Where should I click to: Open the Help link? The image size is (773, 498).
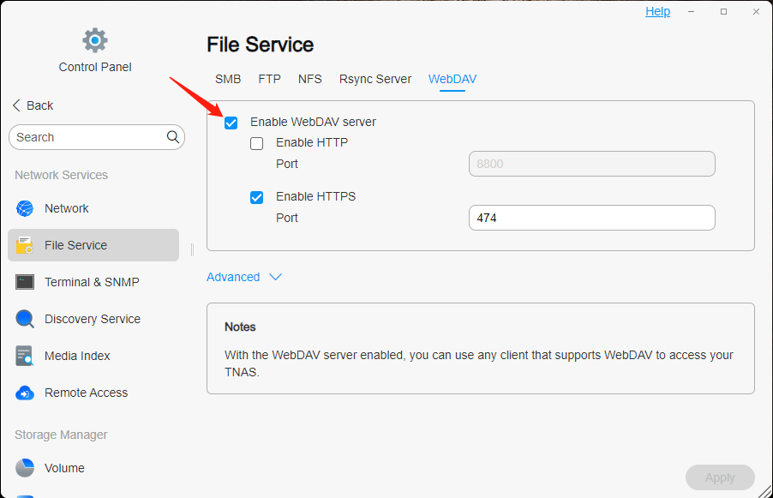[x=657, y=11]
